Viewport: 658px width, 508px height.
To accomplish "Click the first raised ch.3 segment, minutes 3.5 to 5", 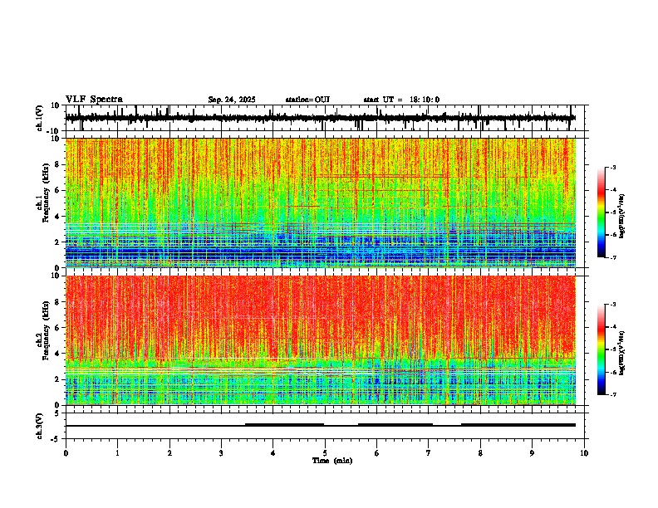I will pyautogui.click(x=284, y=425).
